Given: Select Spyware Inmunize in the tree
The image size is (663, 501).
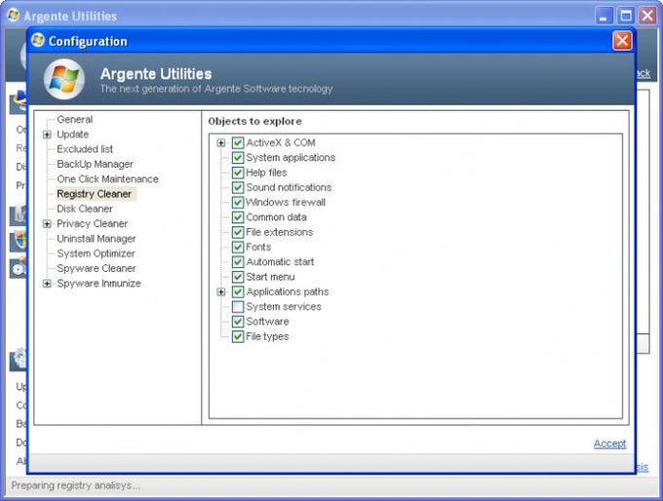Looking at the screenshot, I should point(98,284).
